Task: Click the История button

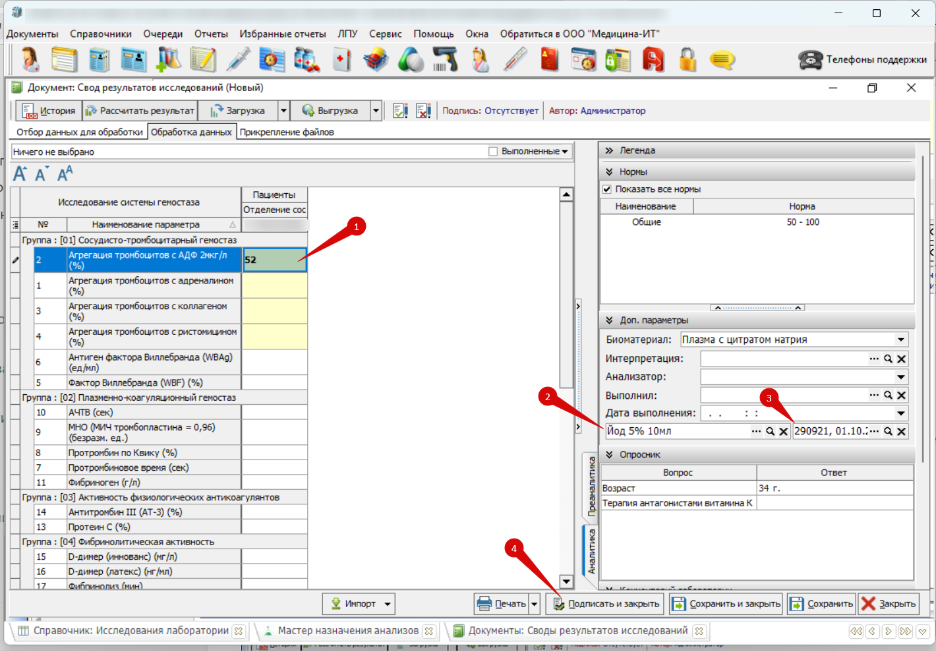Action: tap(48, 111)
